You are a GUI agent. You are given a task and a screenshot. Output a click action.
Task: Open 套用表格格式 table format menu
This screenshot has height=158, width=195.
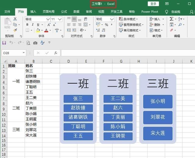coord(131,25)
